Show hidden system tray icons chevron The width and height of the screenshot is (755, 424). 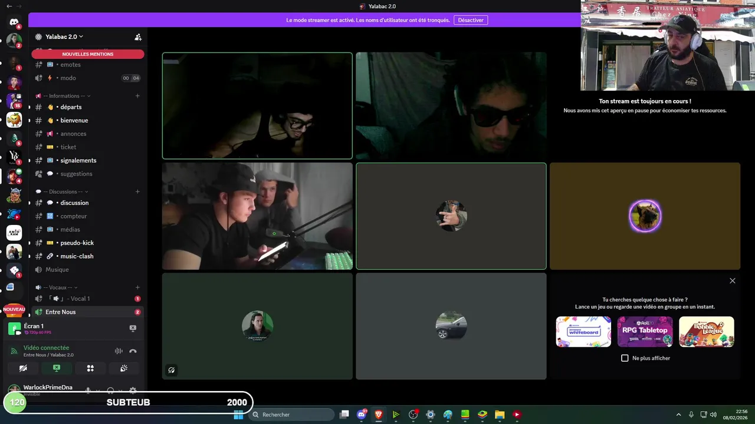678,415
